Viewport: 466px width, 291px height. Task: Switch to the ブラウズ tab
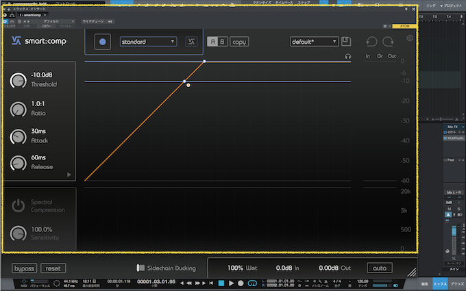tap(457, 284)
